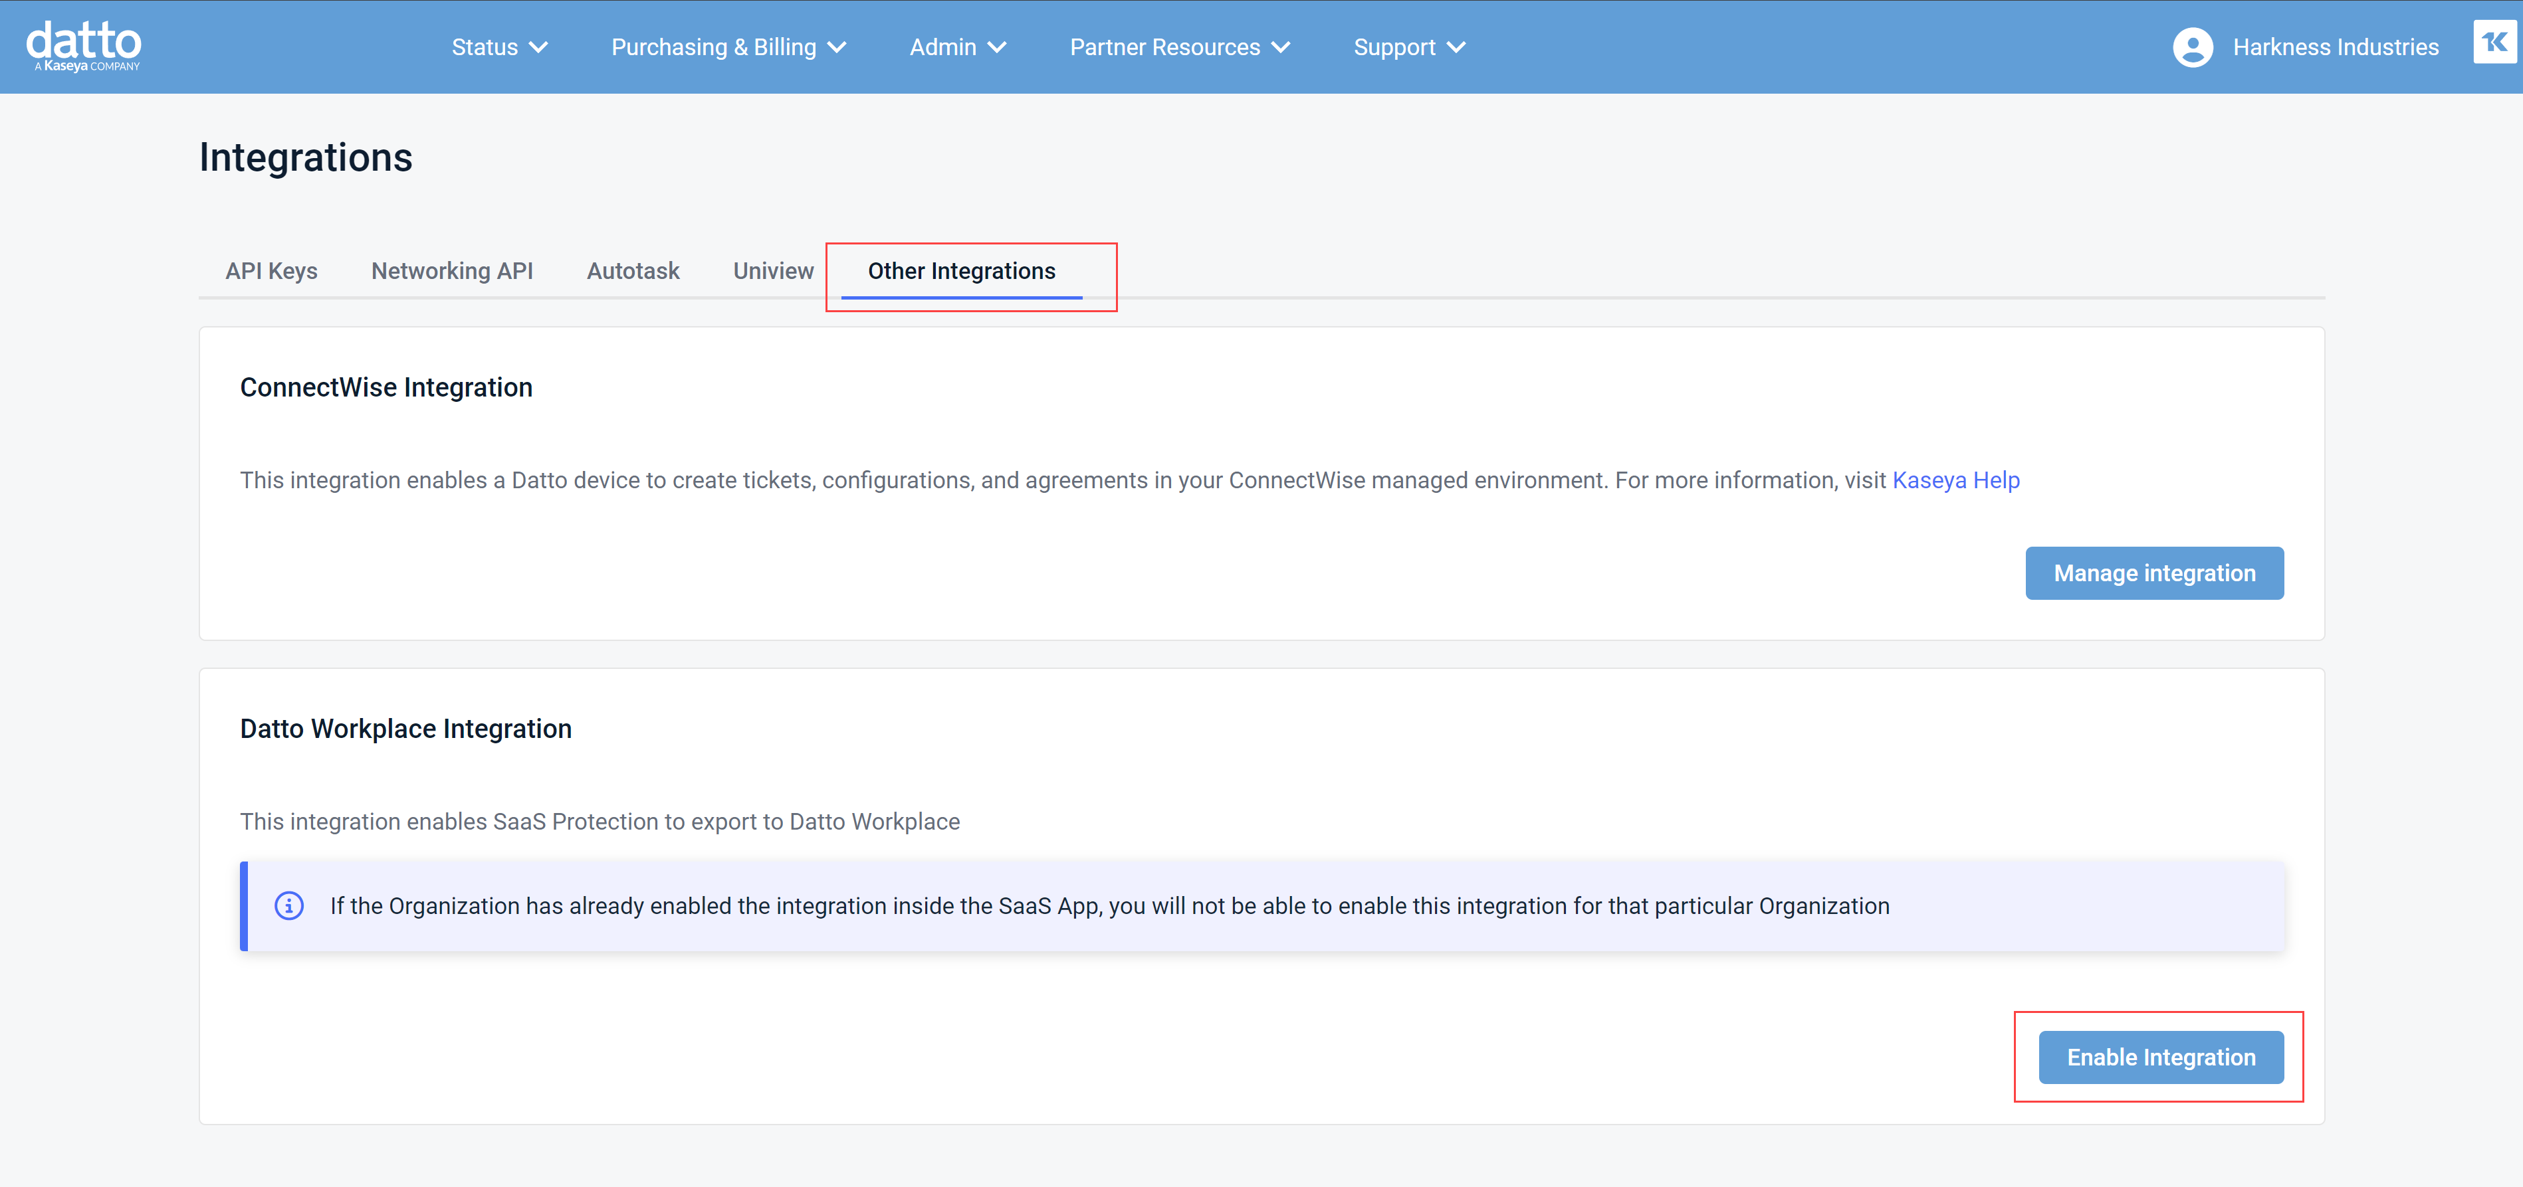Viewport: 2523px width, 1187px height.
Task: Open Partner Resources dropdown
Action: 1179,47
